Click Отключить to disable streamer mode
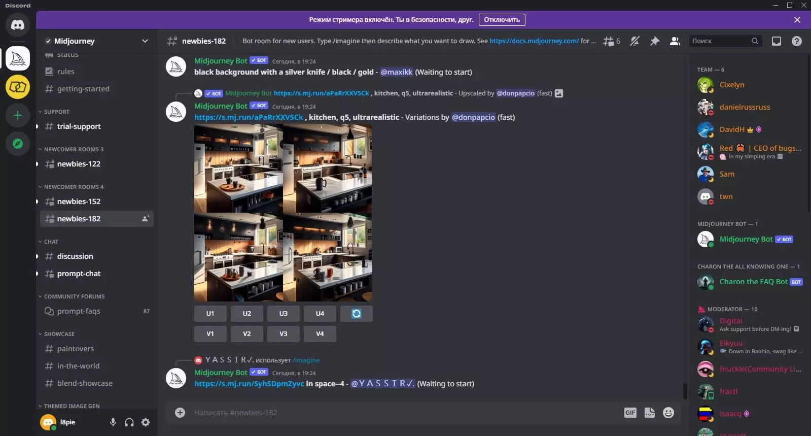 pos(502,20)
